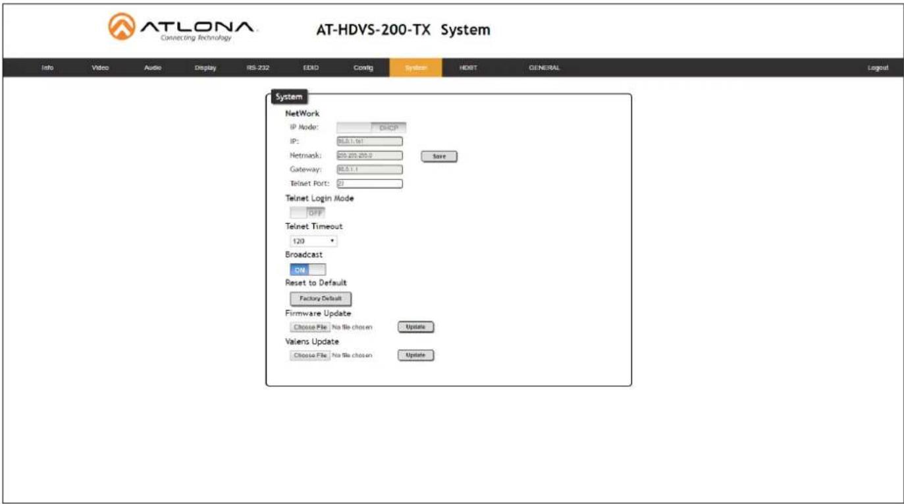The height and width of the screenshot is (504, 904).
Task: Open the Config tab
Action: 363,68
